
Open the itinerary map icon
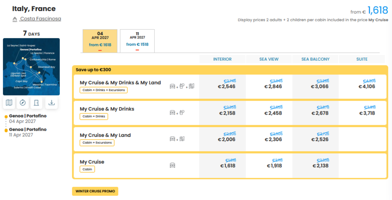click(x=9, y=103)
